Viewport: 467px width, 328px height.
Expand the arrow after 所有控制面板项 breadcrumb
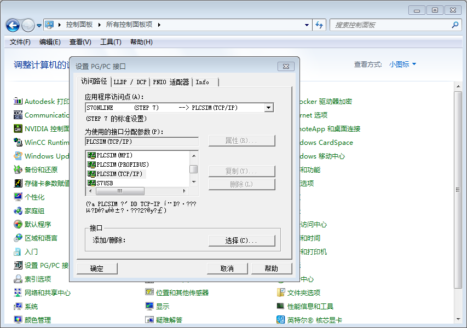tap(159, 25)
